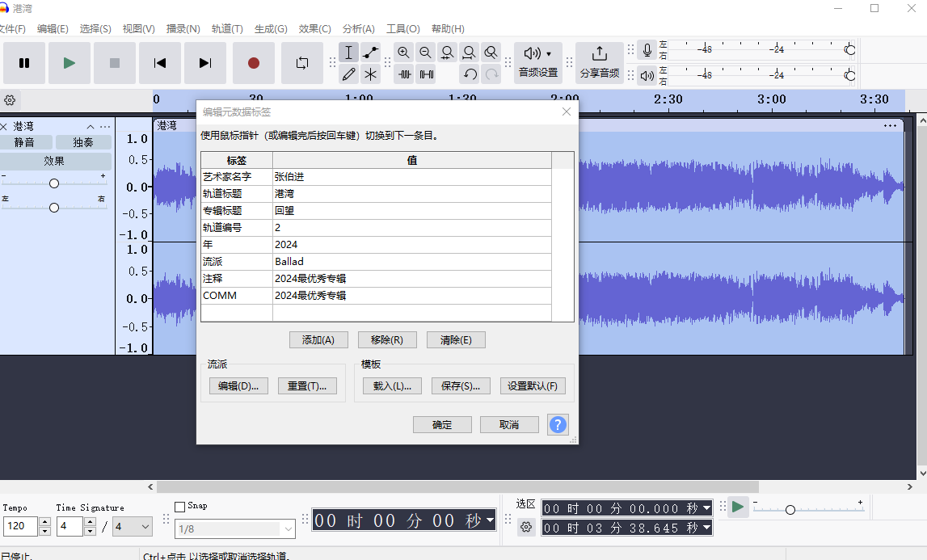Select the Selection (I-beam) tool
The image size is (927, 560).
[x=349, y=53]
